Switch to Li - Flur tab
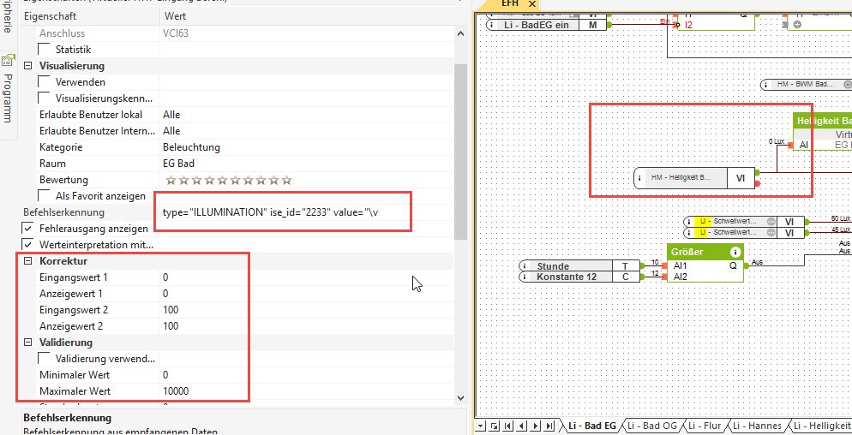The height and width of the screenshot is (435, 852). pos(705,426)
